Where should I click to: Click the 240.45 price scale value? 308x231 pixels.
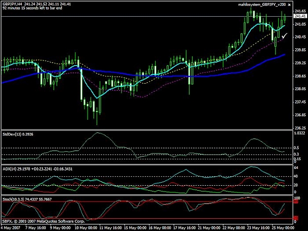pyautogui.click(x=300, y=37)
